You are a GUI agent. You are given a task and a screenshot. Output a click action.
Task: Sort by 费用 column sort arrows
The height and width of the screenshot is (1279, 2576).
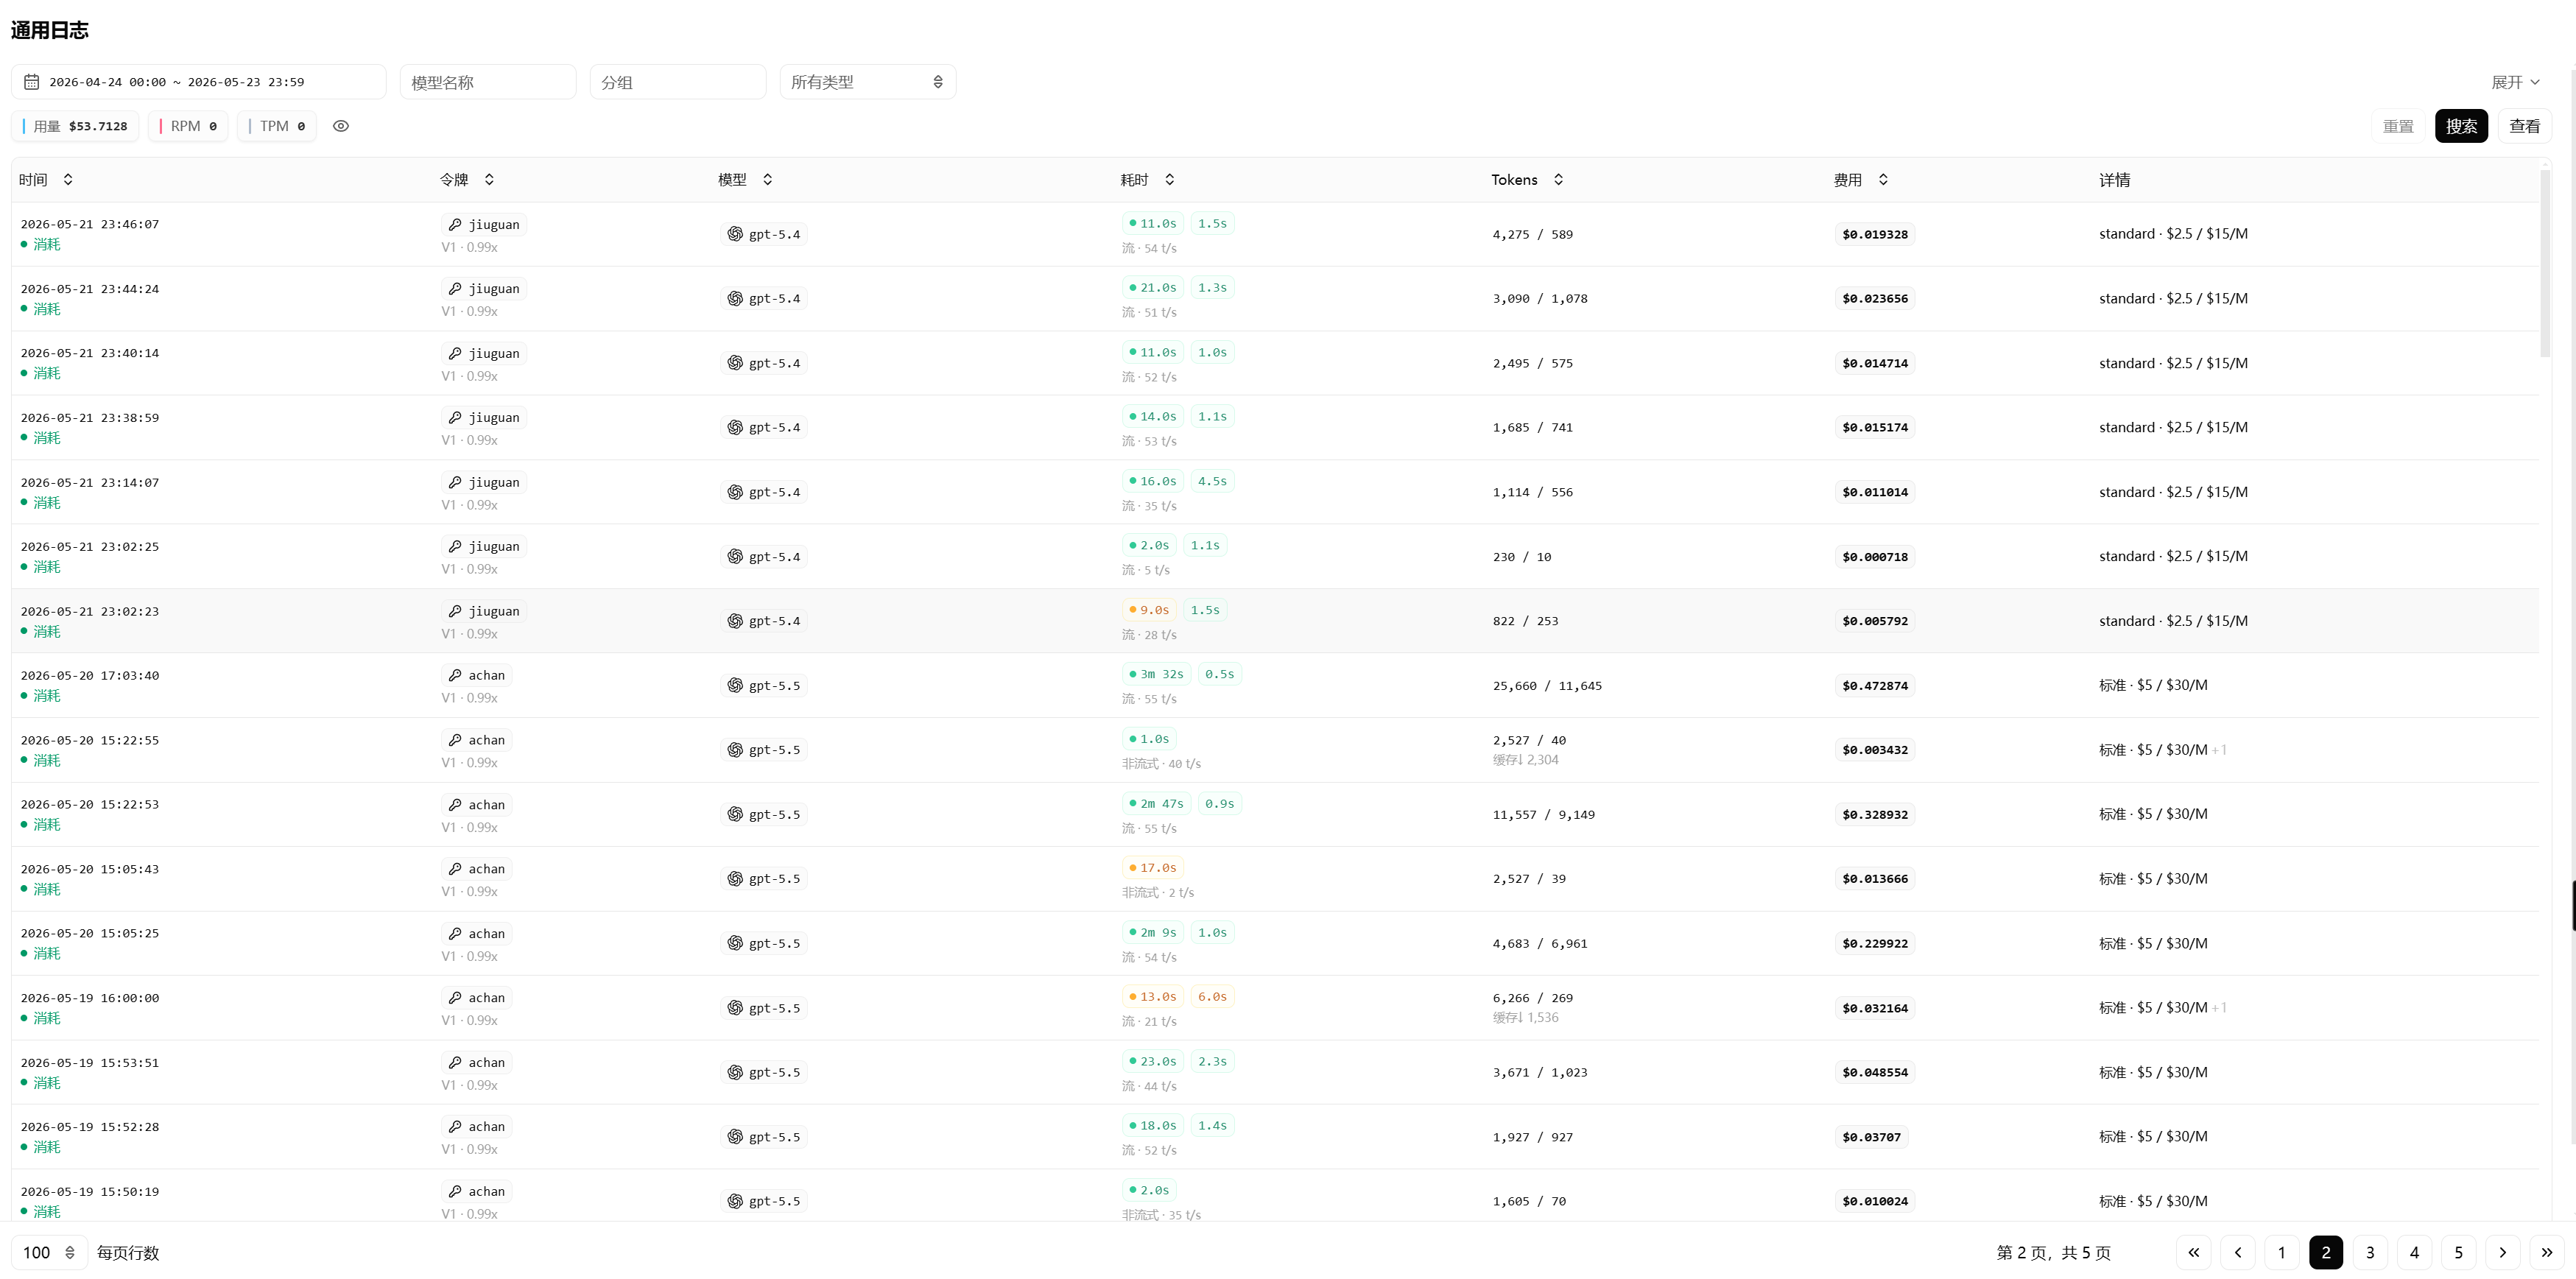(1883, 179)
